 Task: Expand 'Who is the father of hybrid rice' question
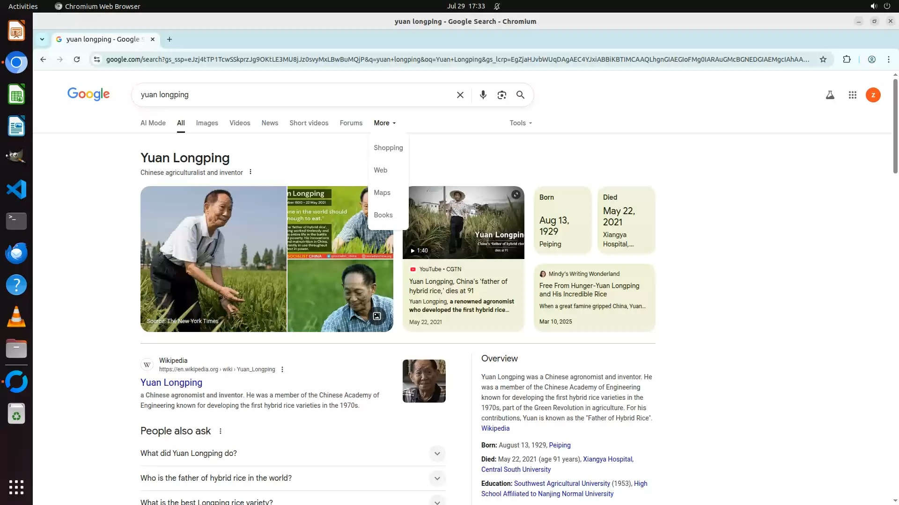[436, 478]
